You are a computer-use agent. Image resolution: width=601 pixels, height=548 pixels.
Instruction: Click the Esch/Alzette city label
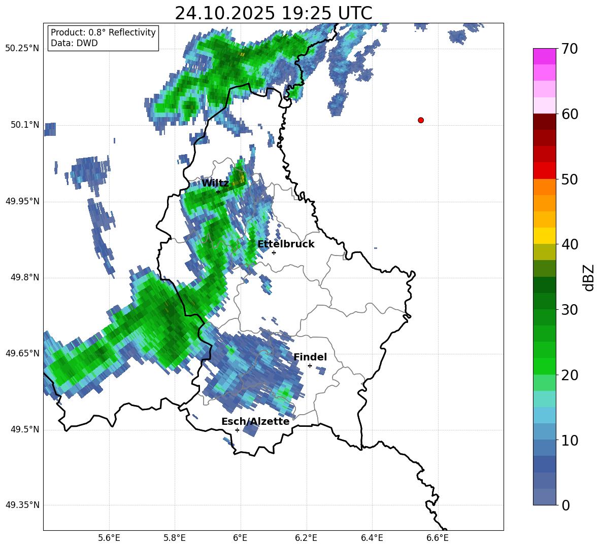tap(255, 421)
